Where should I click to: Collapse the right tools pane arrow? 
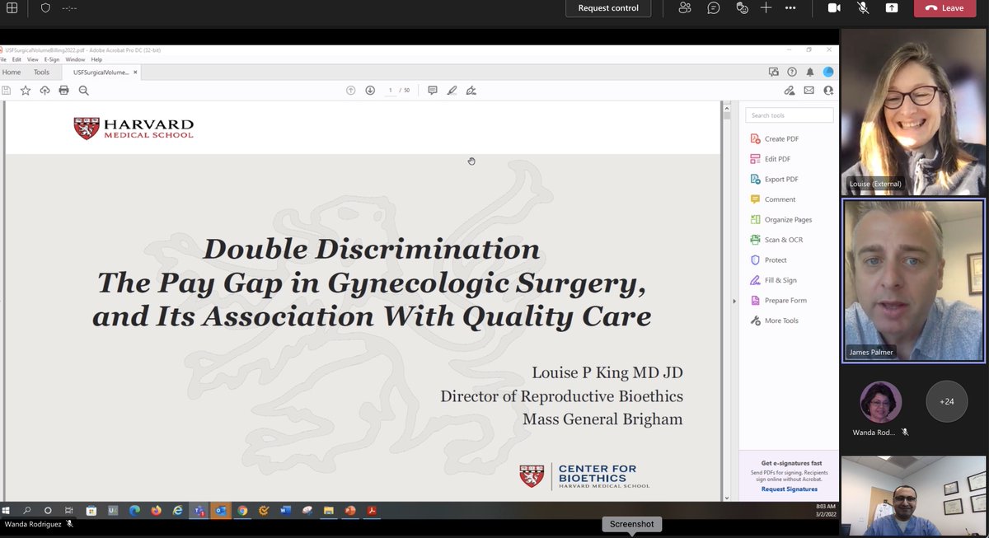[734, 301]
